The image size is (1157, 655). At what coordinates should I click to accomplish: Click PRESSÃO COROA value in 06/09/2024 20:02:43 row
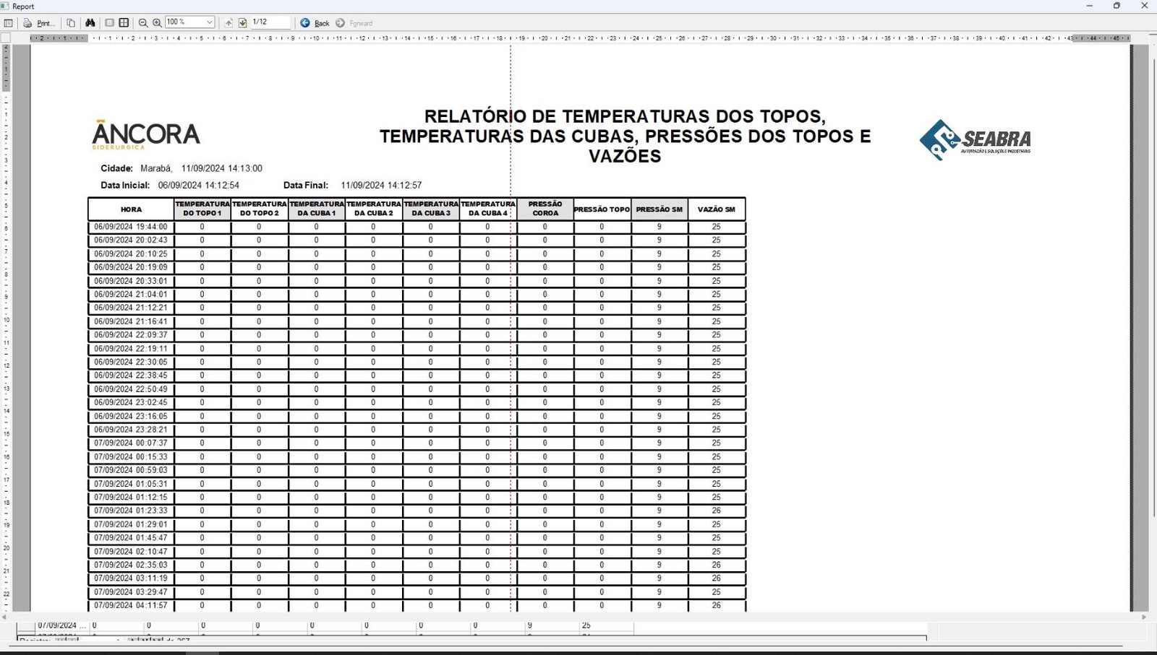tap(545, 240)
